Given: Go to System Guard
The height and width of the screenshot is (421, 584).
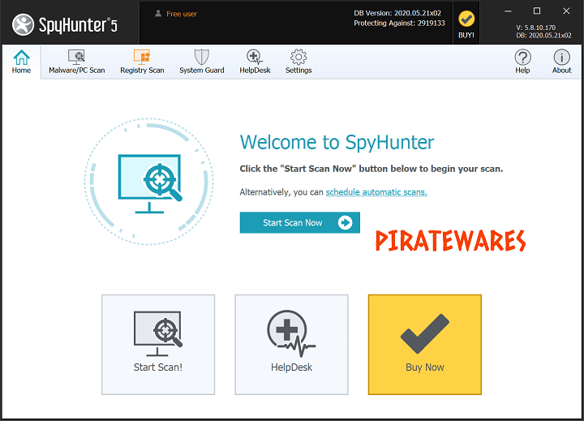Looking at the screenshot, I should coord(201,62).
